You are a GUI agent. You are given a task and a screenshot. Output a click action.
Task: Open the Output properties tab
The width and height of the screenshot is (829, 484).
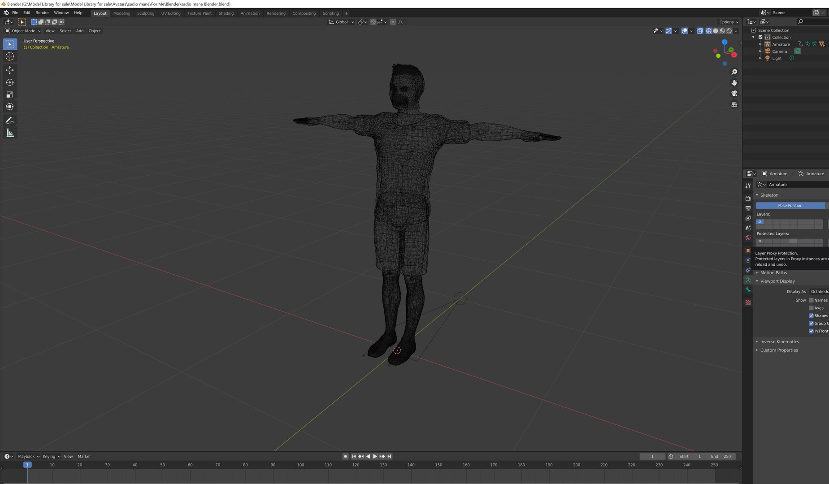748,208
